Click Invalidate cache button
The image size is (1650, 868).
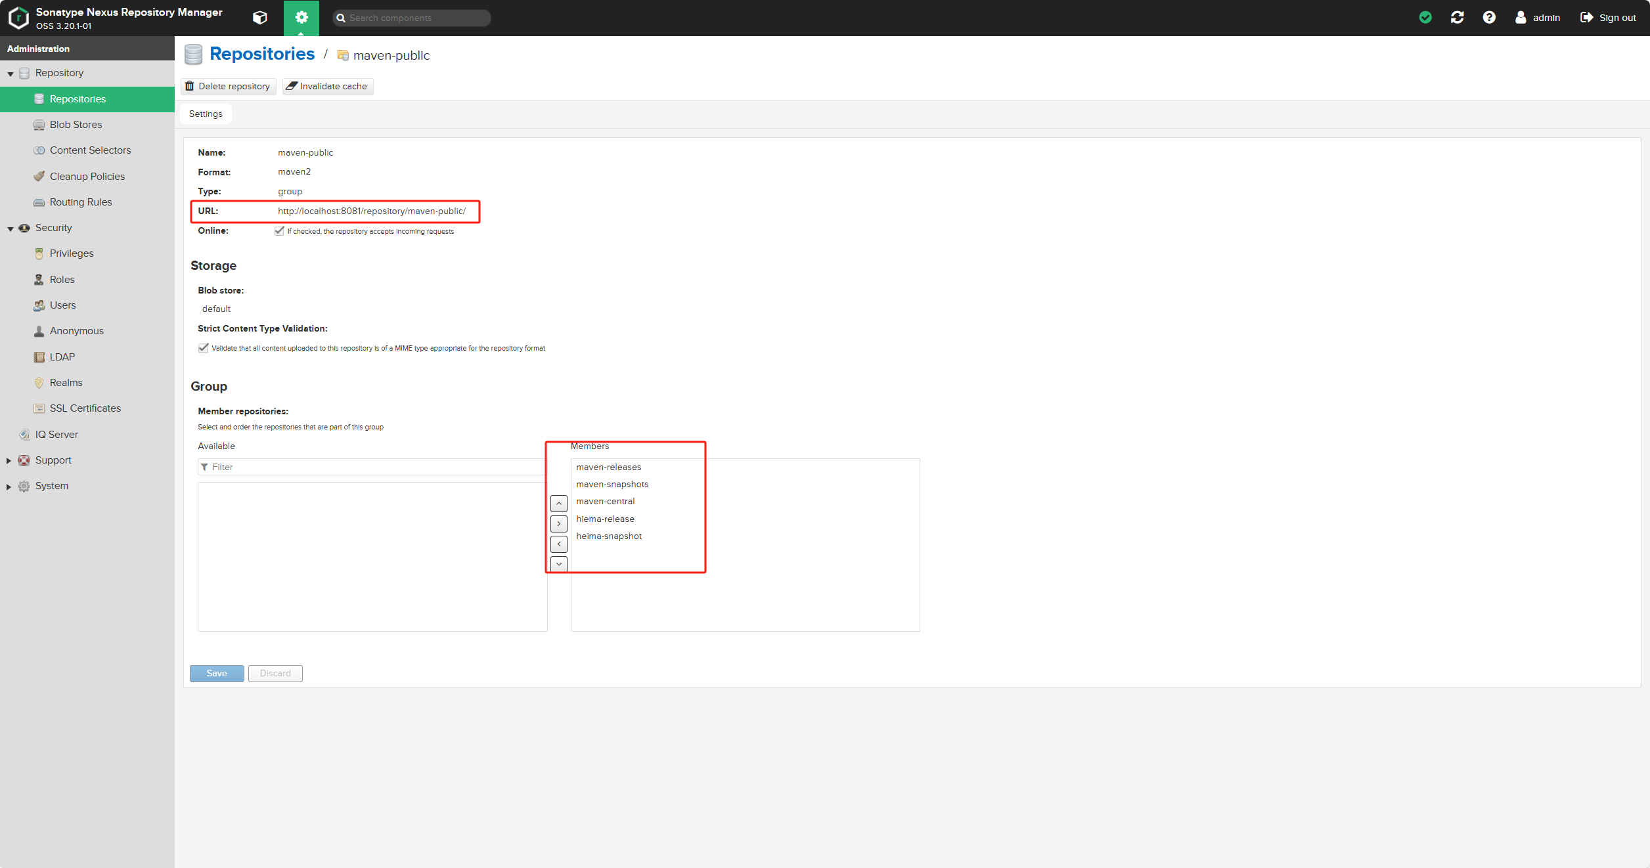(328, 87)
